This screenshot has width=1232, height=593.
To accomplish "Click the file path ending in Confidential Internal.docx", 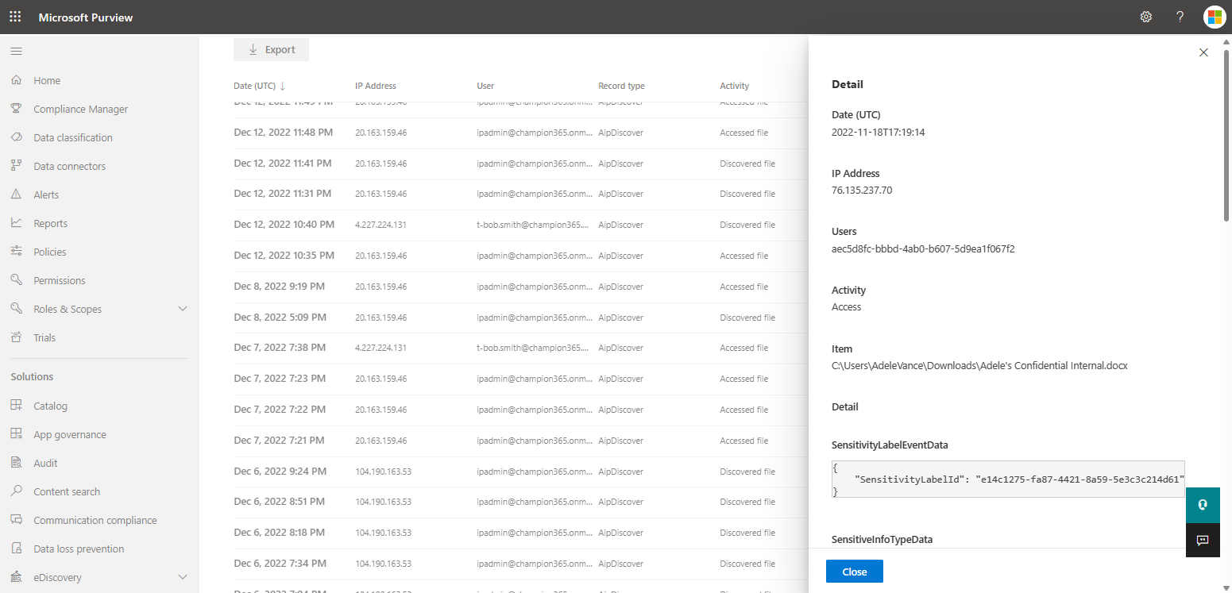I will 979,366.
